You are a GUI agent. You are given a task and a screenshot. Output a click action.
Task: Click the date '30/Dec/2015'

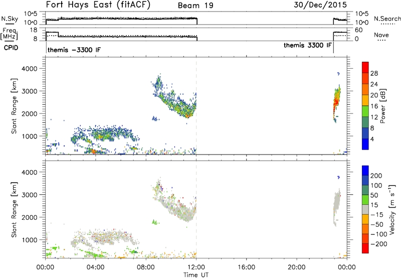320,5
